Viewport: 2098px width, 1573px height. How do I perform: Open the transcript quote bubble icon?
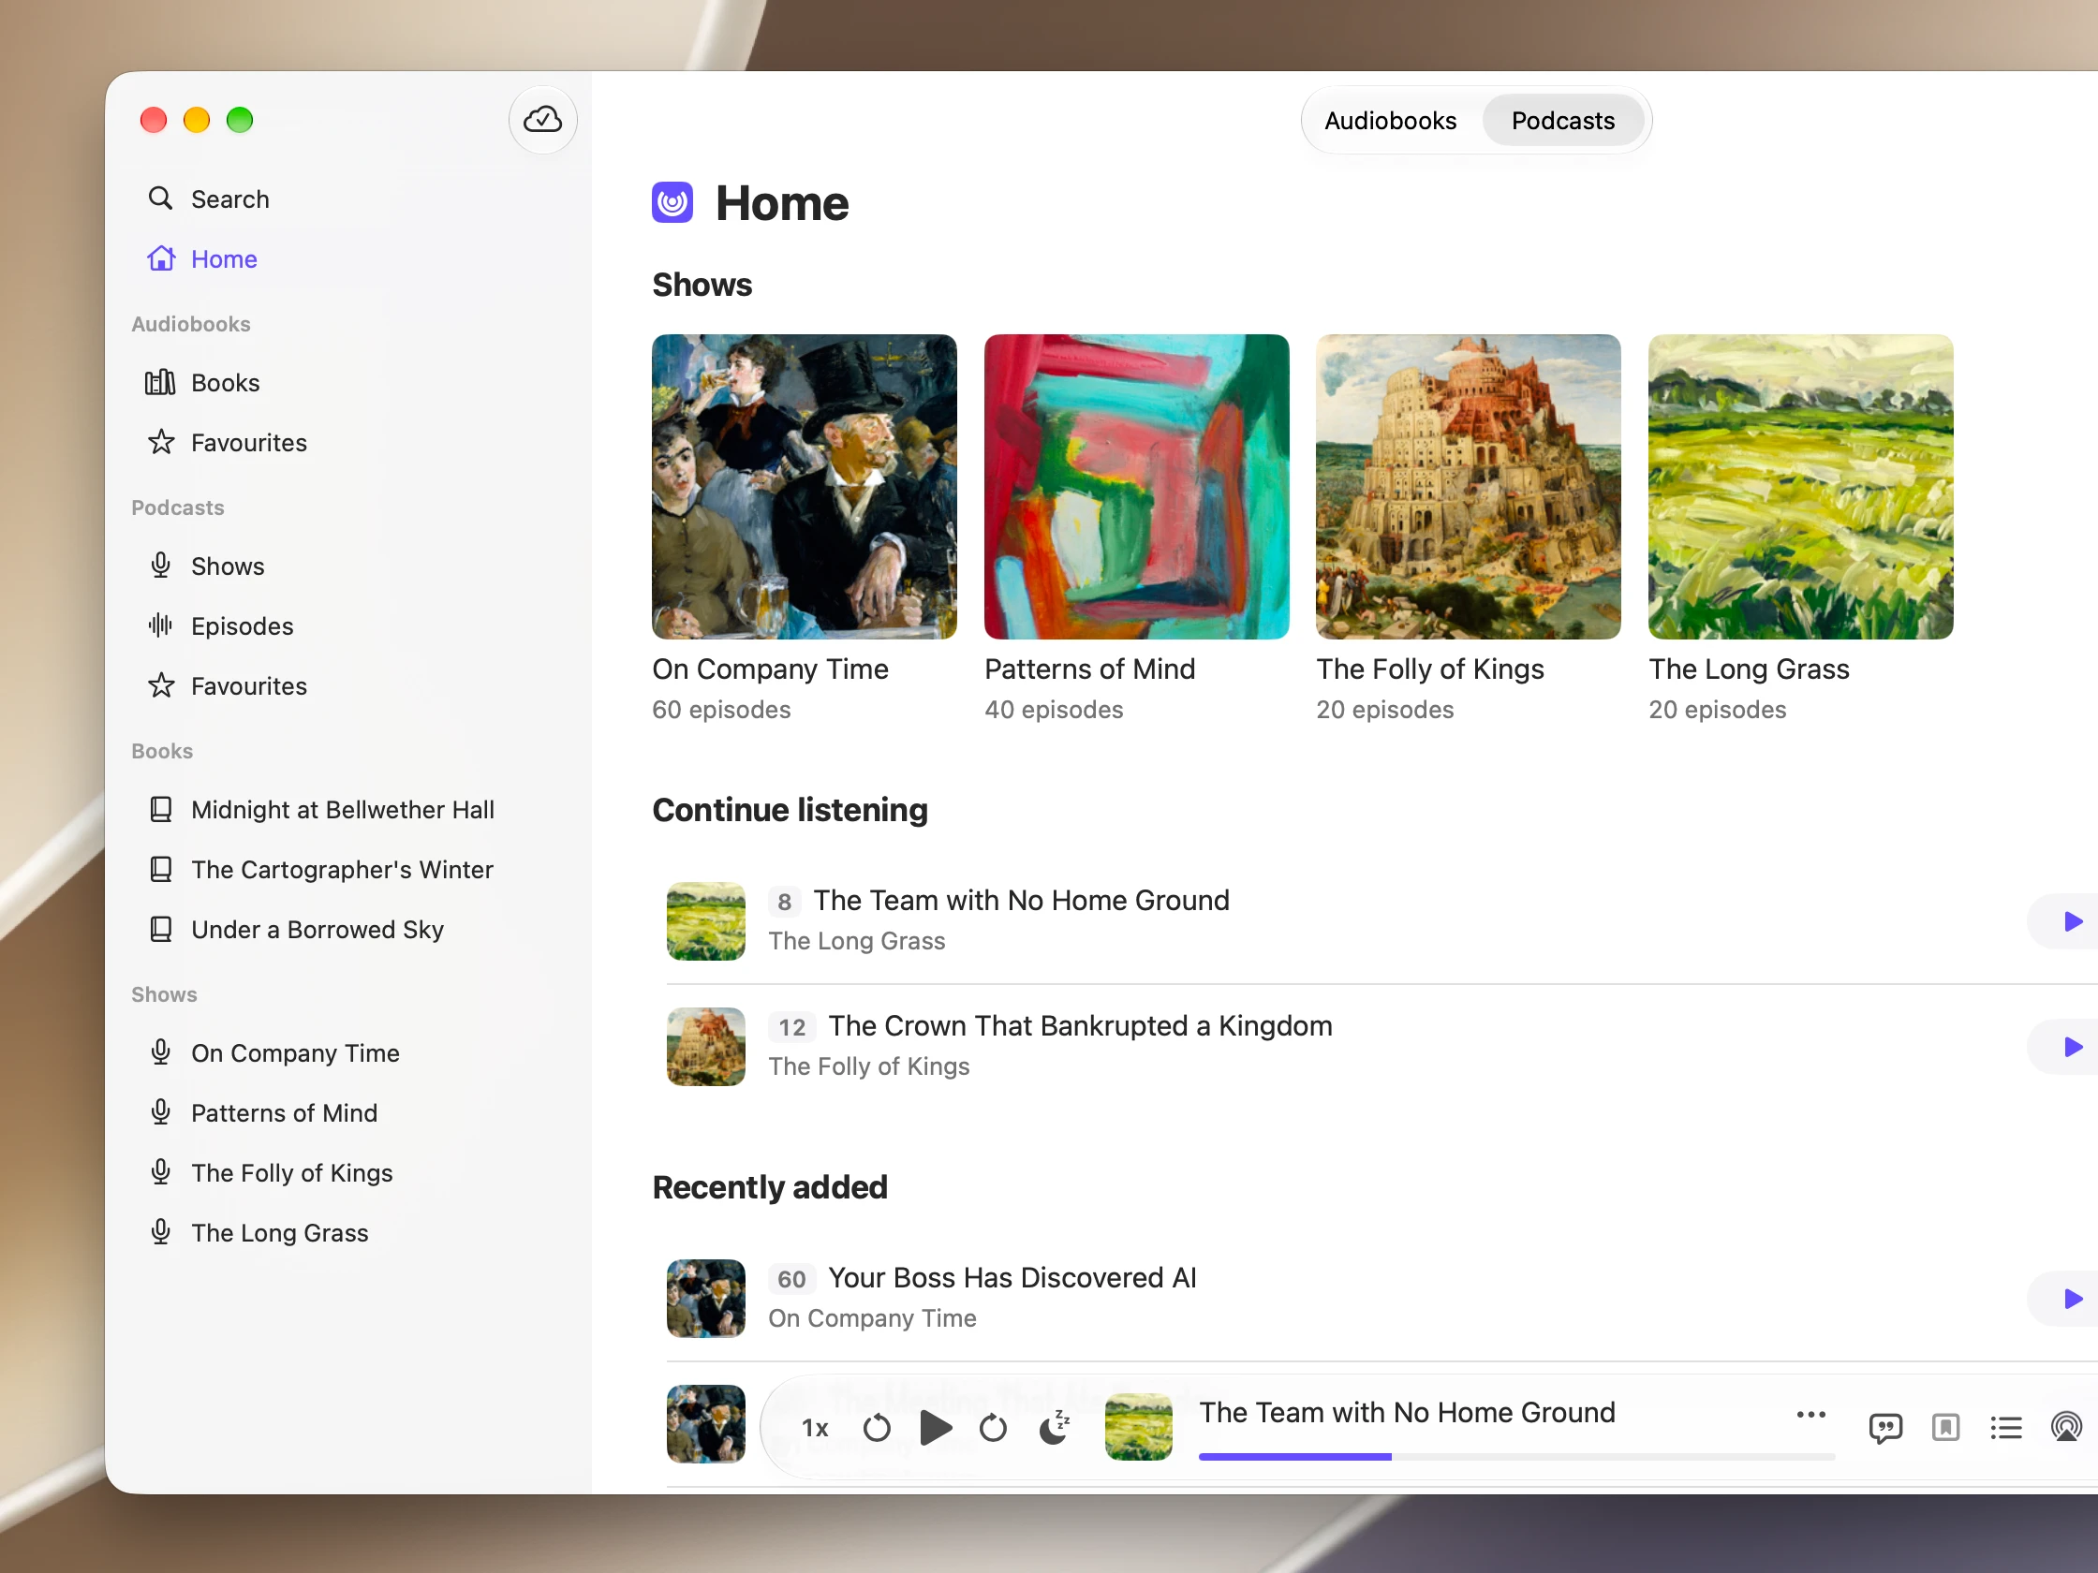point(1884,1428)
